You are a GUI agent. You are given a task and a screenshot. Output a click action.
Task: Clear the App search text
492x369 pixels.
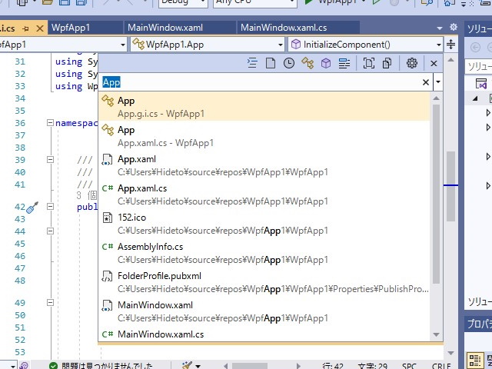(425, 82)
